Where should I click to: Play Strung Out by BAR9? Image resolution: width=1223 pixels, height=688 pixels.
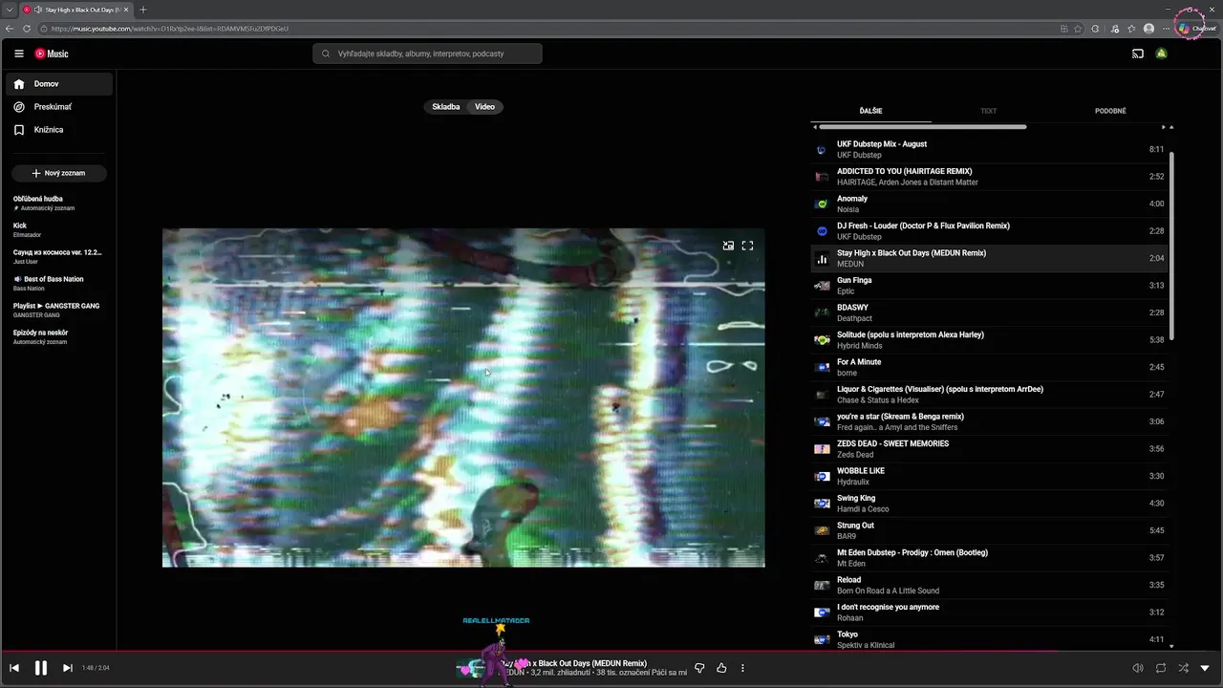[990, 530]
